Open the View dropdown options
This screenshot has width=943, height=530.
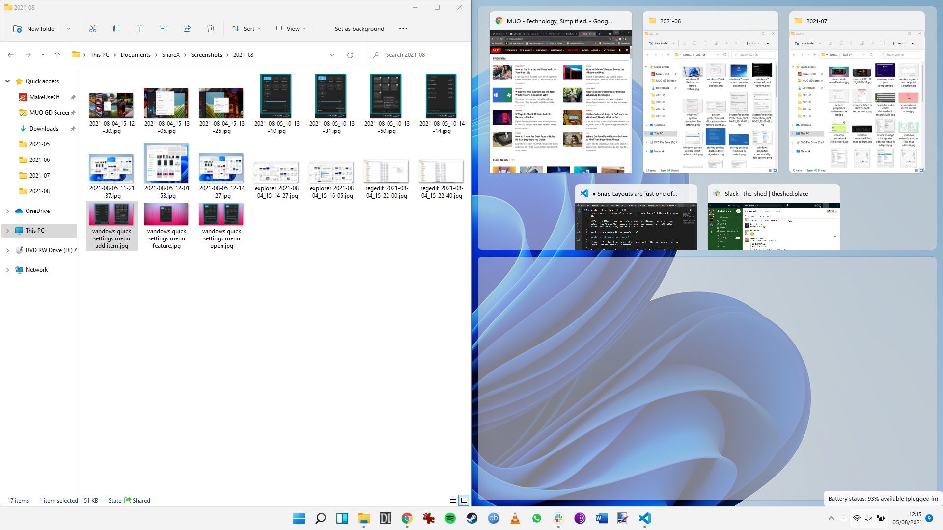pos(293,28)
